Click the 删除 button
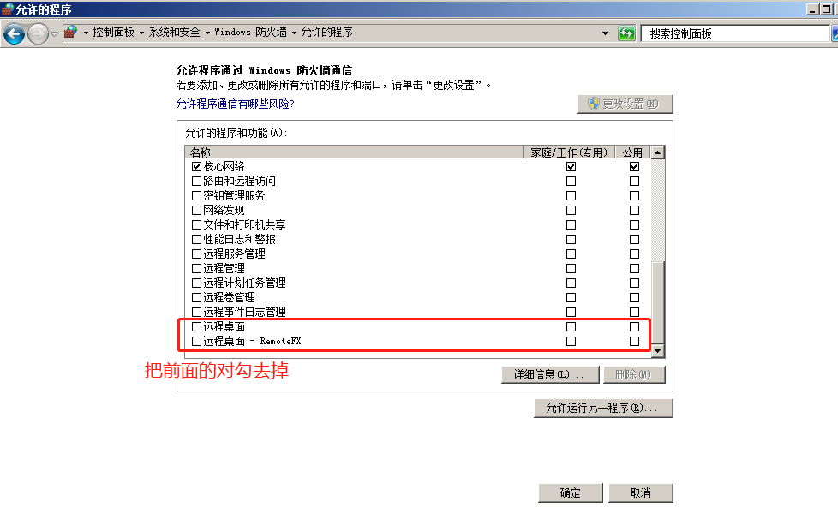This screenshot has height=507, width=838. pos(634,374)
